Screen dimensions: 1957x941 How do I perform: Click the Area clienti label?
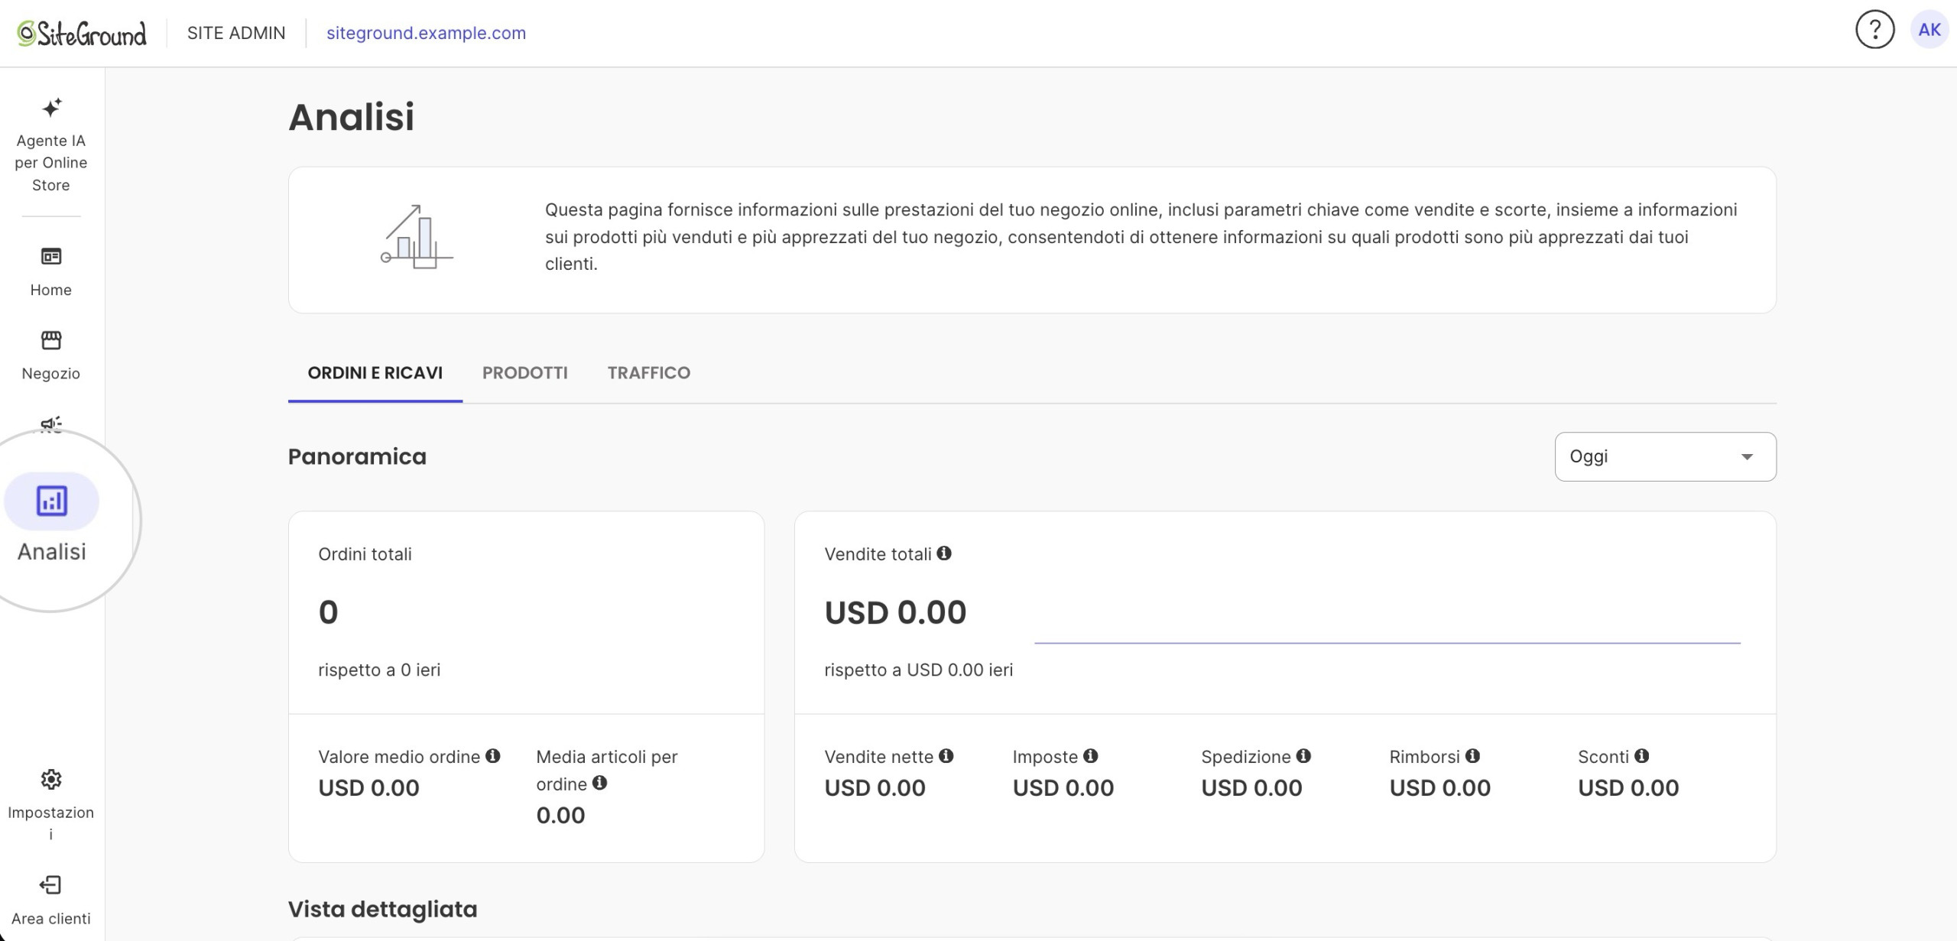[x=51, y=919]
